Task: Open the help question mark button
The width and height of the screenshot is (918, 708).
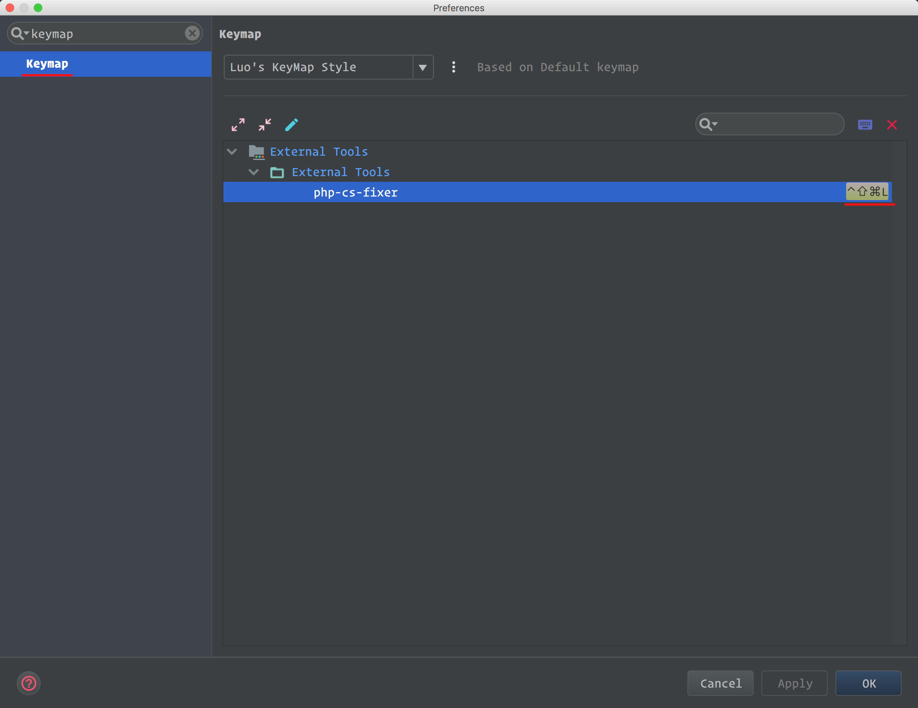Action: click(x=29, y=683)
